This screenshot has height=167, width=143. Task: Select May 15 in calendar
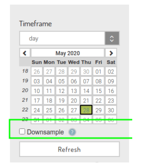(99, 91)
